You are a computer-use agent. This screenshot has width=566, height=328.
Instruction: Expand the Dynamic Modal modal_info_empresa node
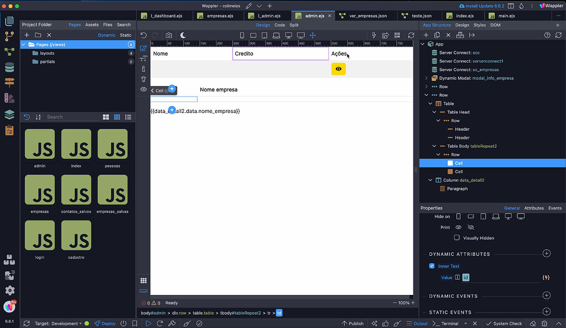[x=426, y=78]
